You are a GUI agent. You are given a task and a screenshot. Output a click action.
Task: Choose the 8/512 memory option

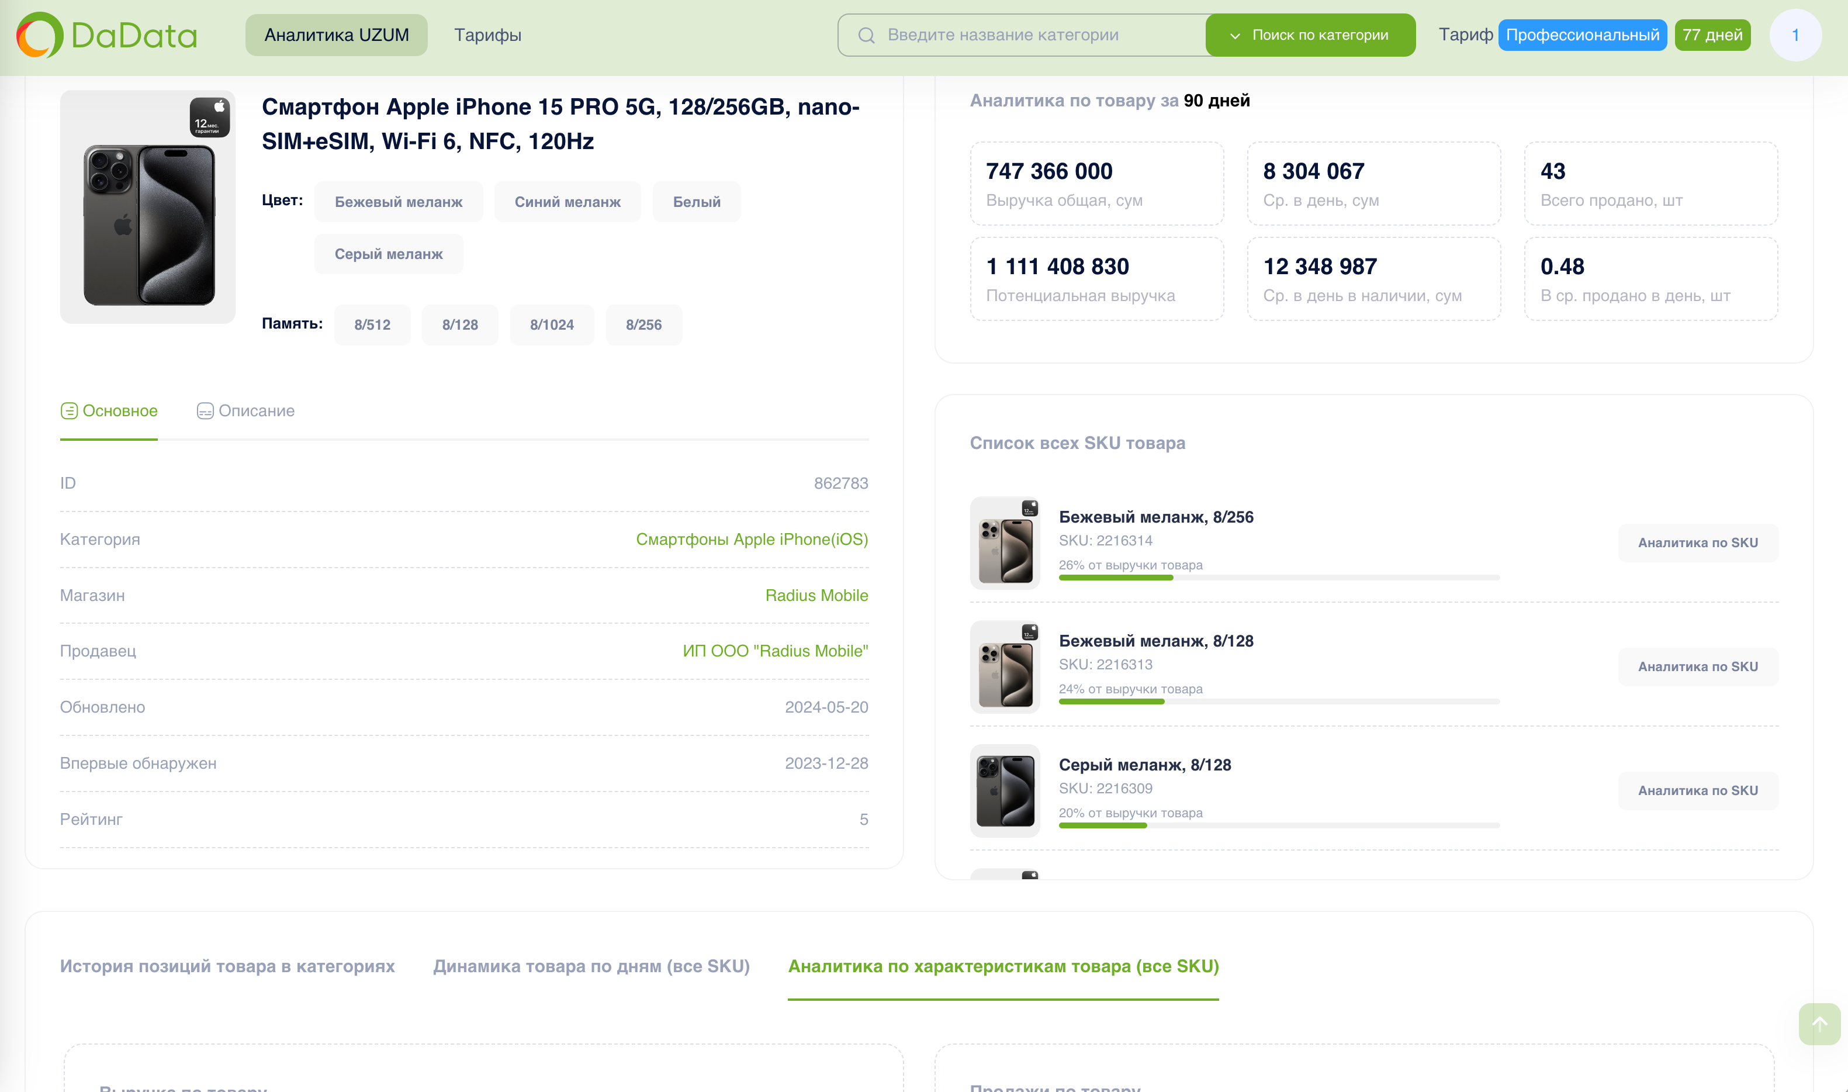tap(372, 324)
